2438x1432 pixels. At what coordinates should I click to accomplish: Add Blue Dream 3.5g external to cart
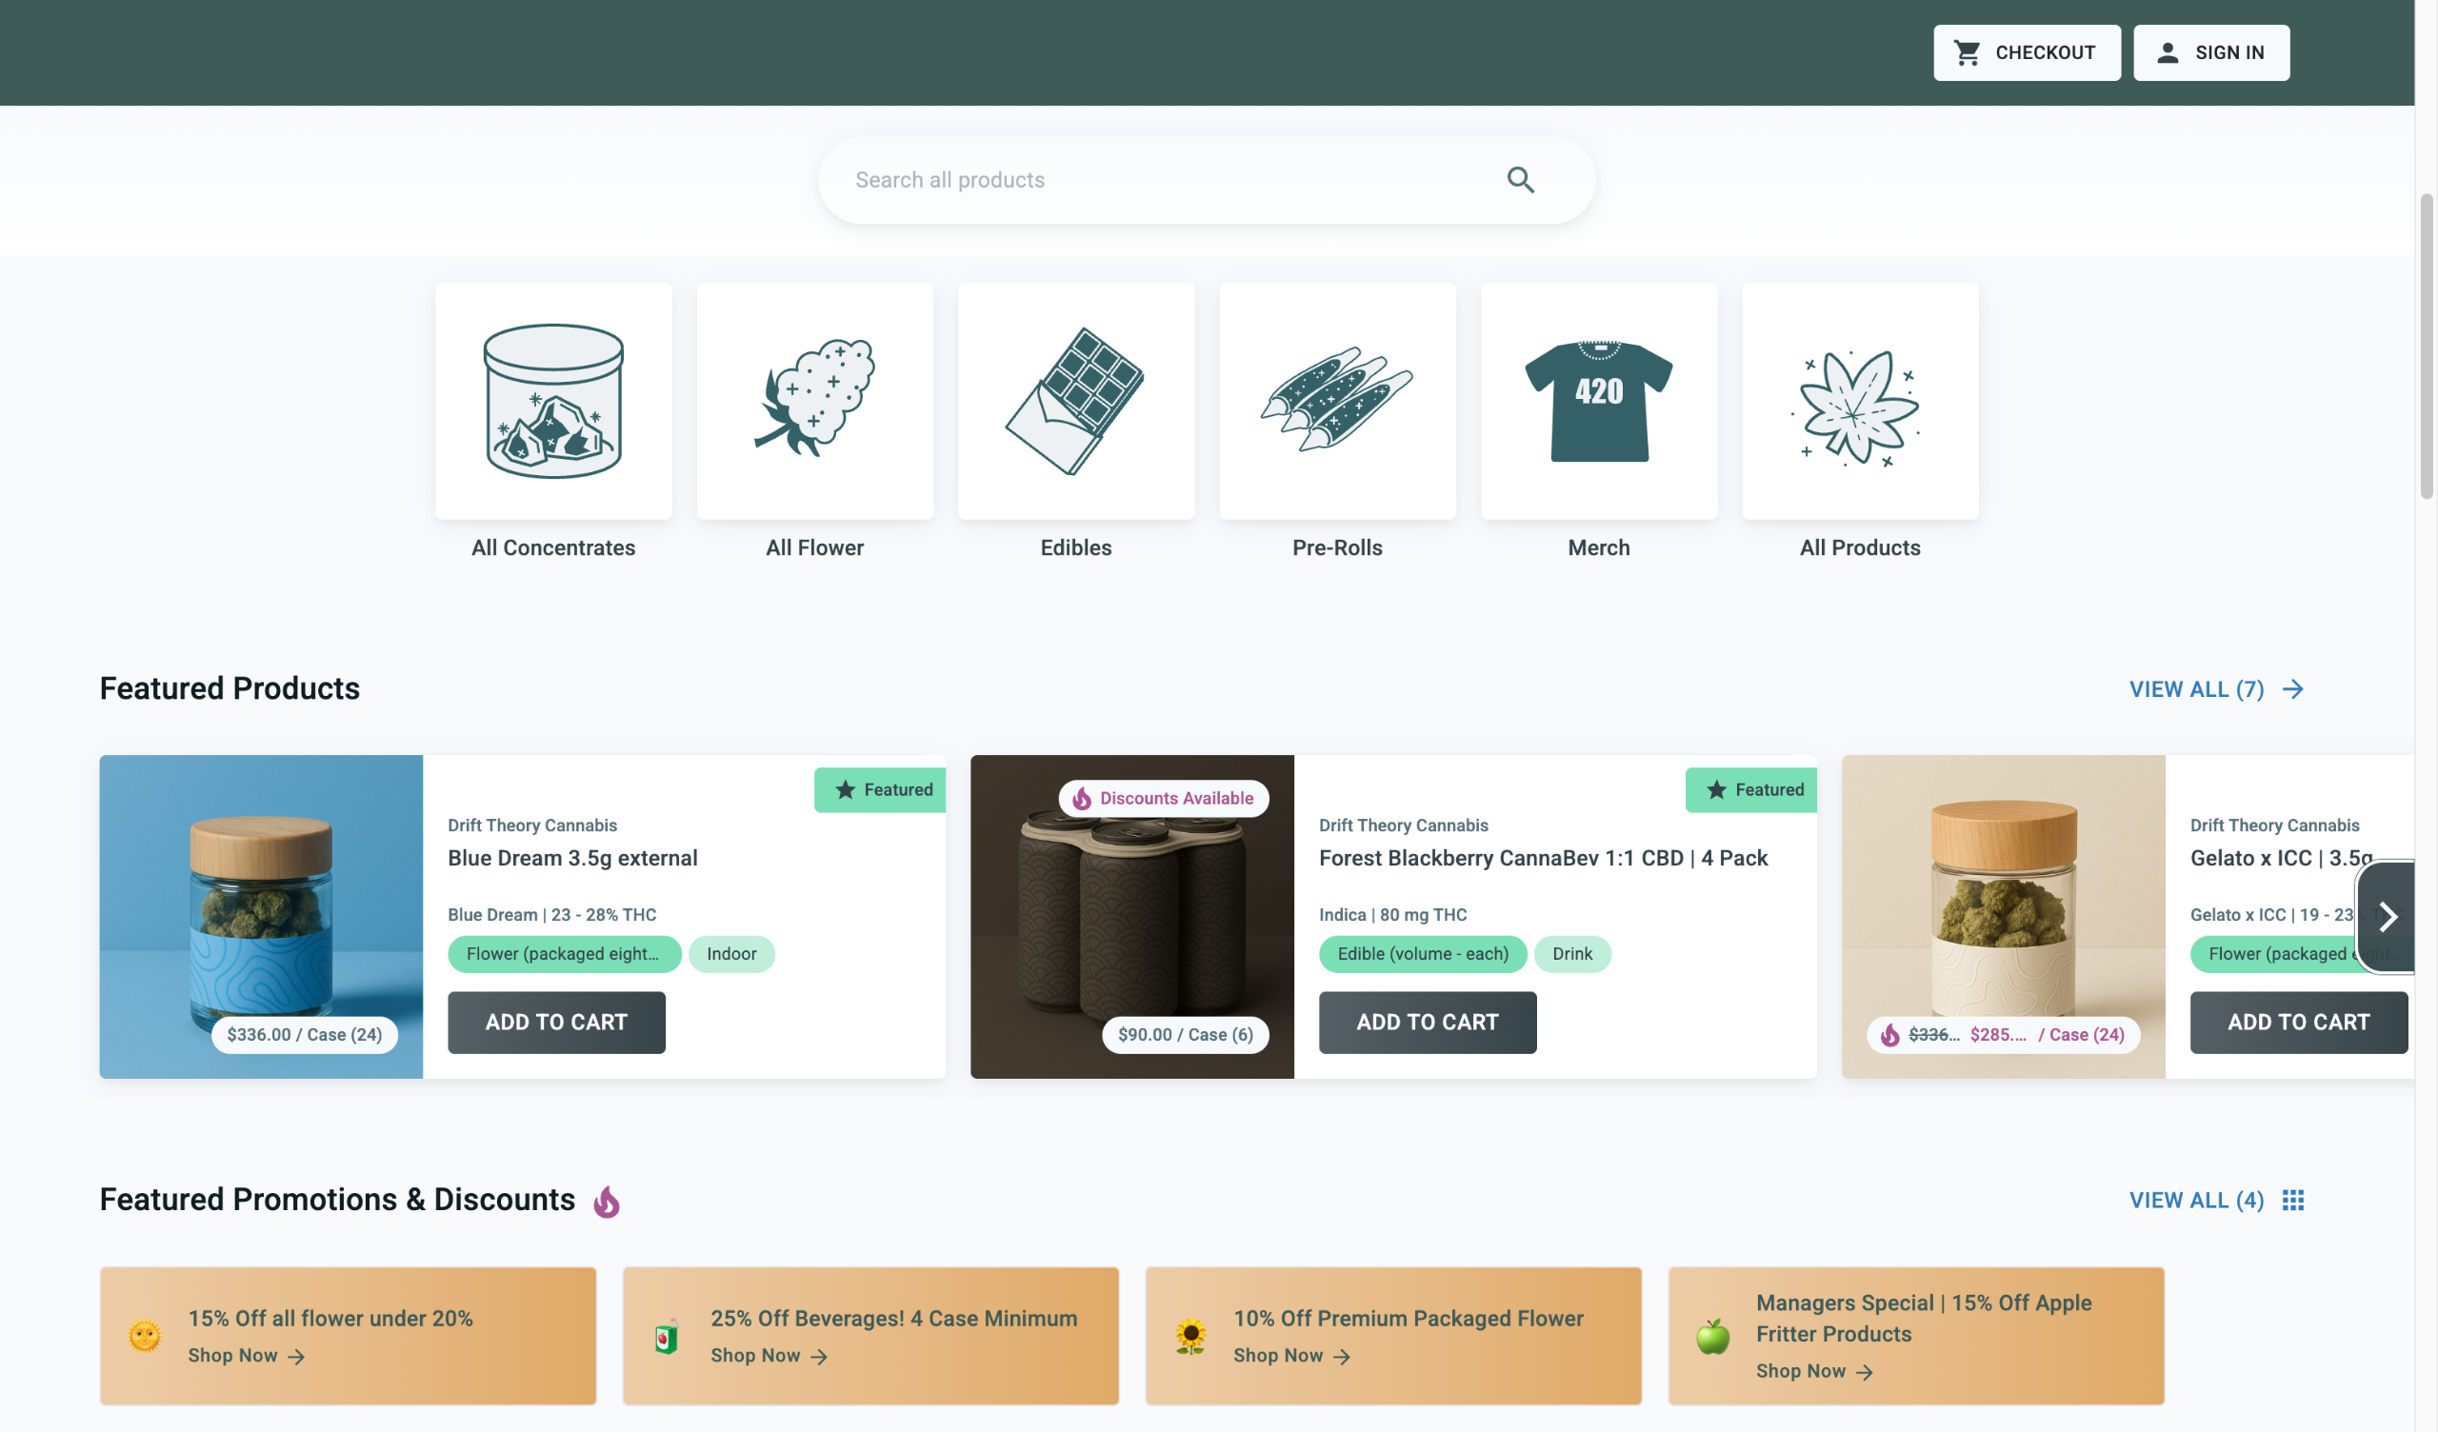point(556,1022)
